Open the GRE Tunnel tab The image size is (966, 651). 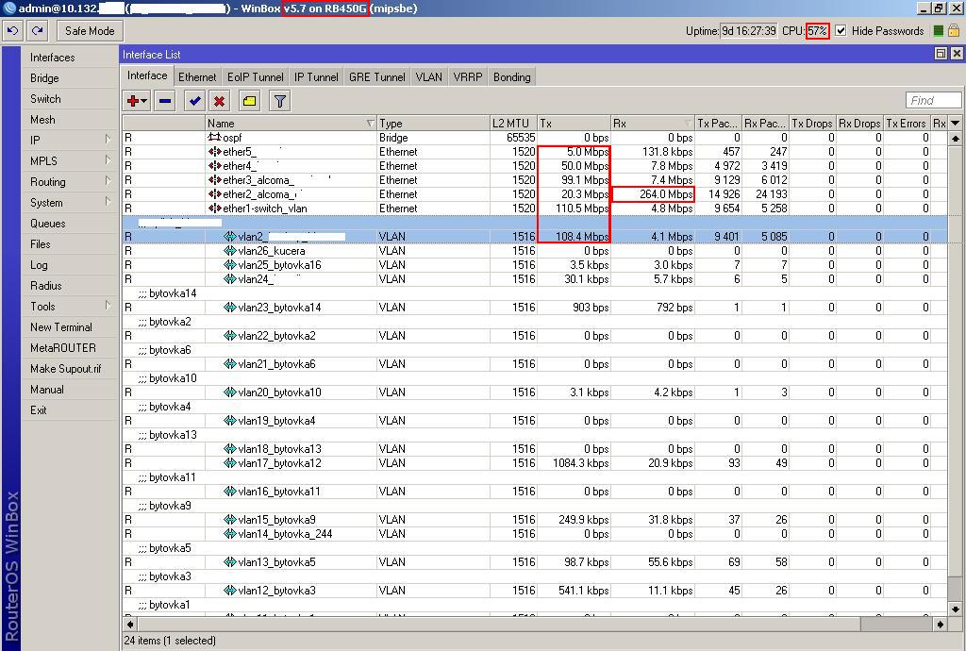pyautogui.click(x=377, y=77)
